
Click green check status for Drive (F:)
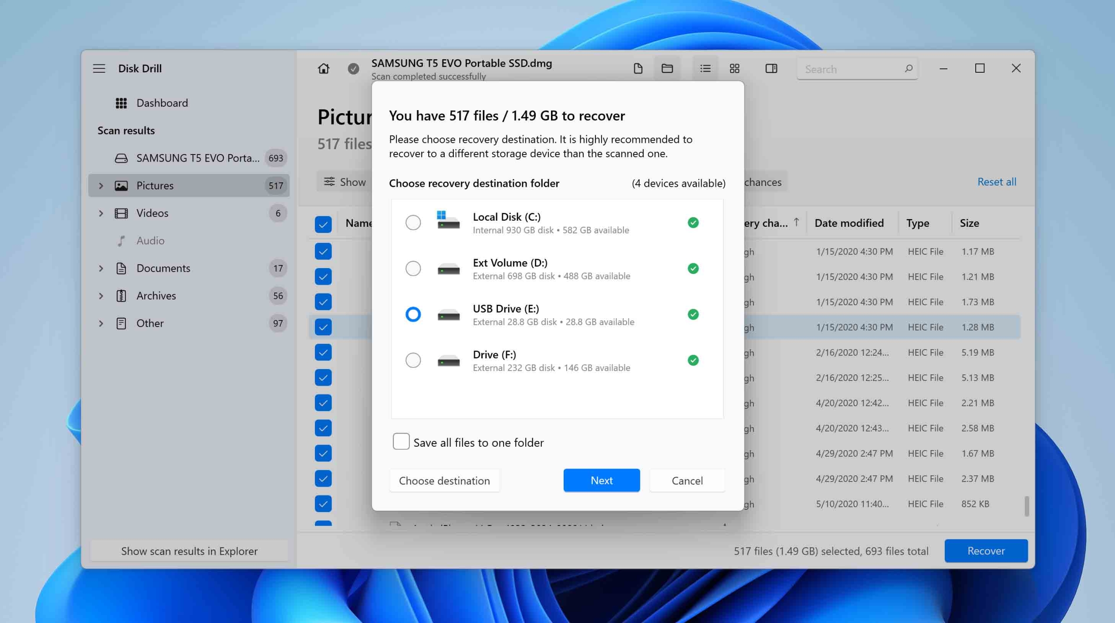693,360
